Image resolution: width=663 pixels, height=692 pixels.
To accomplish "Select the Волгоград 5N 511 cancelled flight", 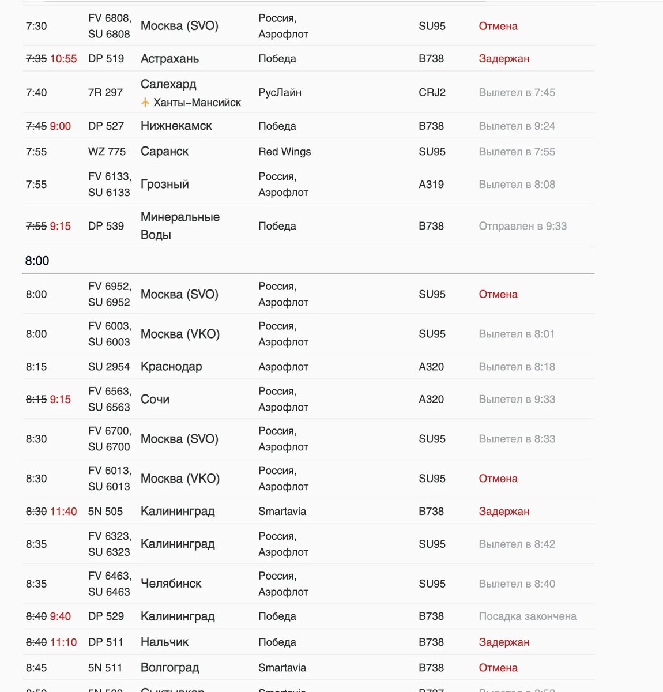I will tap(308, 668).
